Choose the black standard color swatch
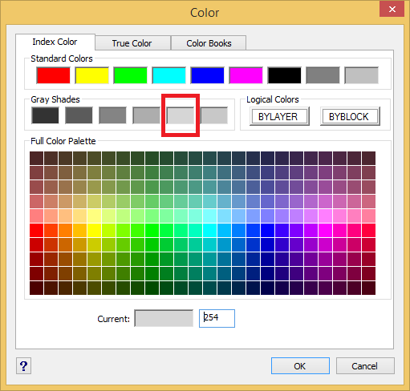410x391 pixels. [x=284, y=75]
